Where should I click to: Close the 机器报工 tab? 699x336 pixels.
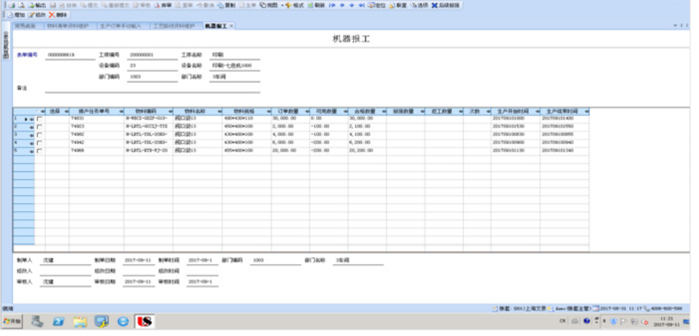231,26
